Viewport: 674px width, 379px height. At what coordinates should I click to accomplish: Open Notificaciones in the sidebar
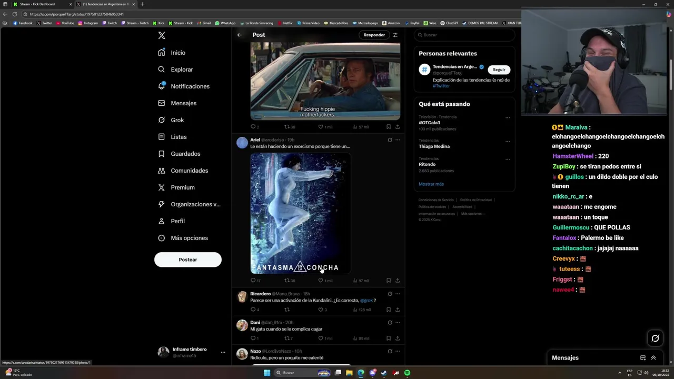coord(184,86)
